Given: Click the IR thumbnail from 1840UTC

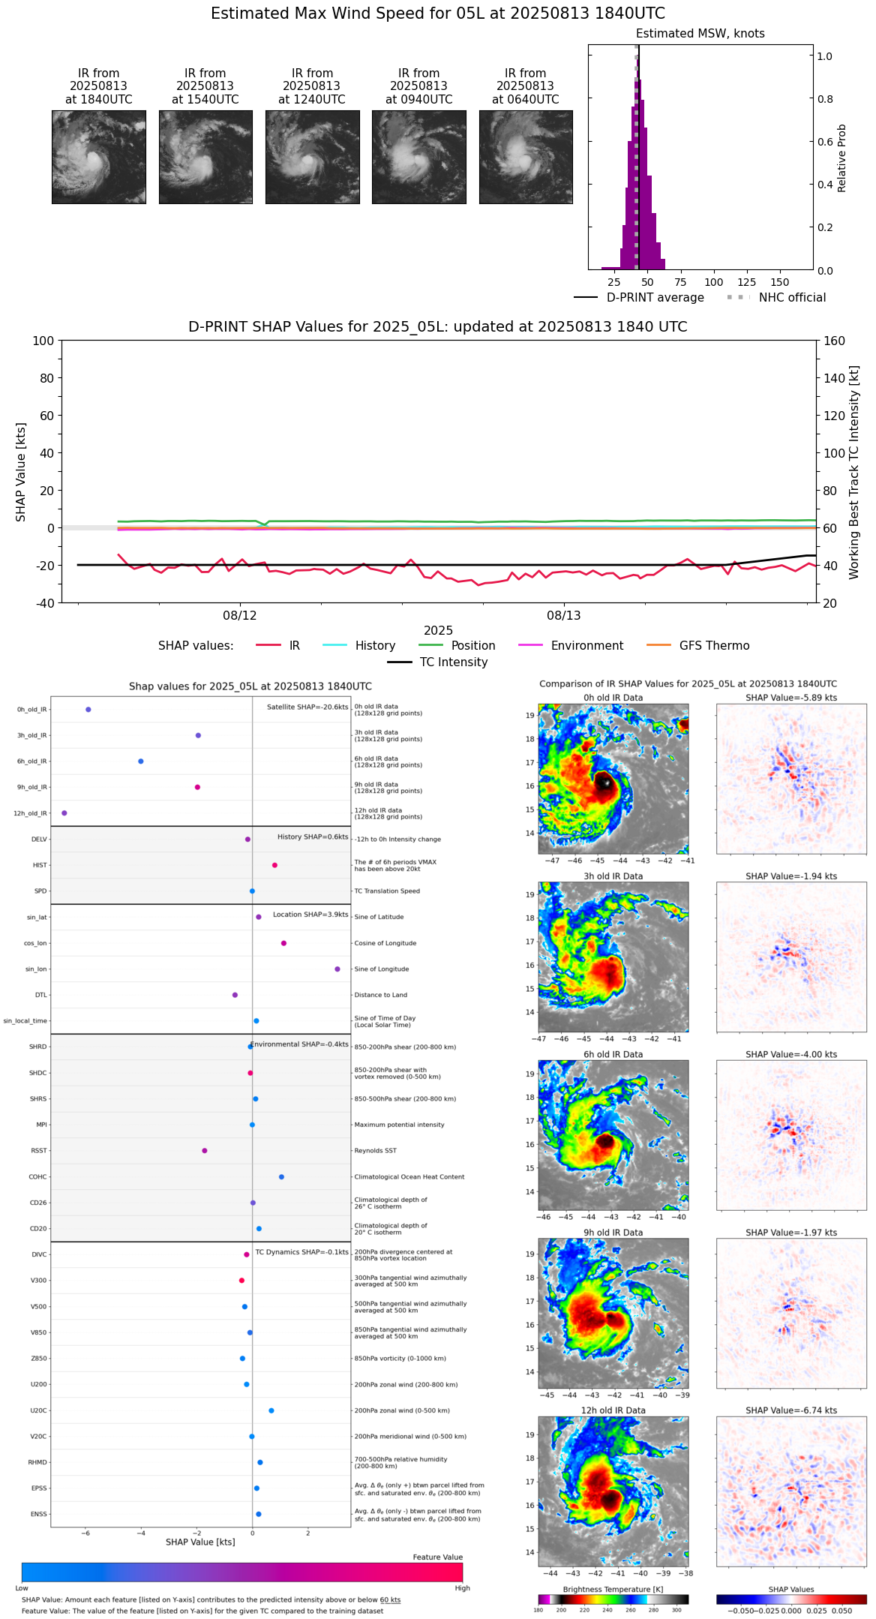Looking at the screenshot, I should 98,157.
